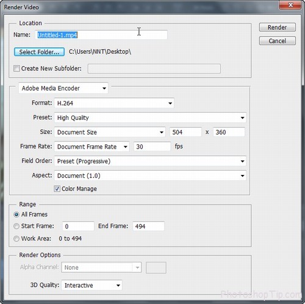Close the Render Video window

click(x=290, y=5)
